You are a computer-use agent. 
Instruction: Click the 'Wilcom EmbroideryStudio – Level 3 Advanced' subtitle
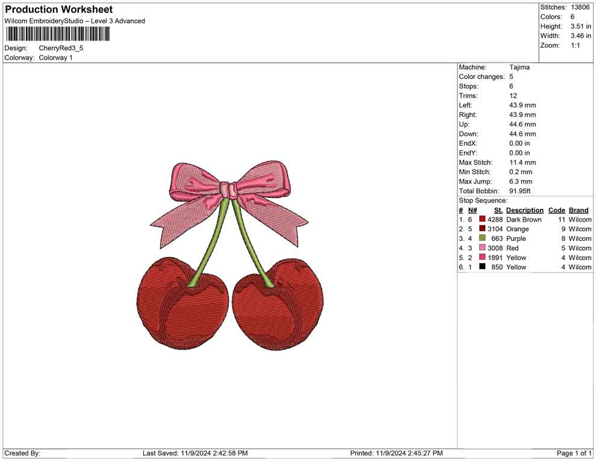tap(75, 21)
